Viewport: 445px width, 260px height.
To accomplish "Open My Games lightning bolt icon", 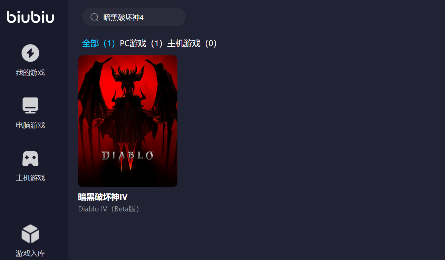I will 30,53.
